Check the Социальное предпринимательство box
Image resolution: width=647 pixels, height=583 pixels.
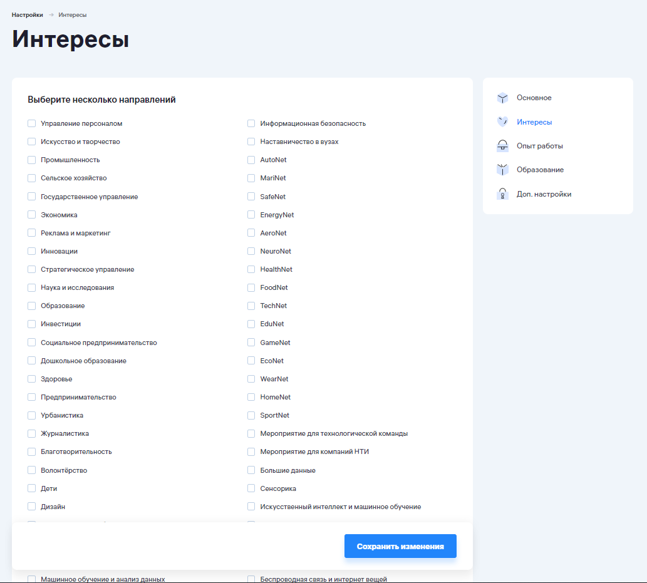click(x=32, y=343)
